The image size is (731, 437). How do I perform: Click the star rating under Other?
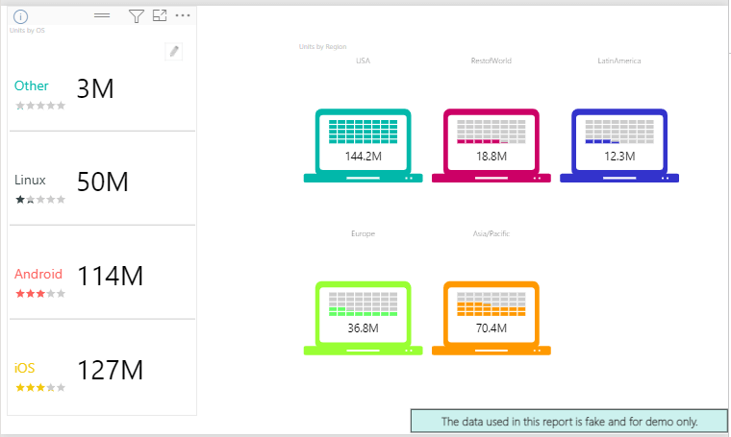(40, 106)
